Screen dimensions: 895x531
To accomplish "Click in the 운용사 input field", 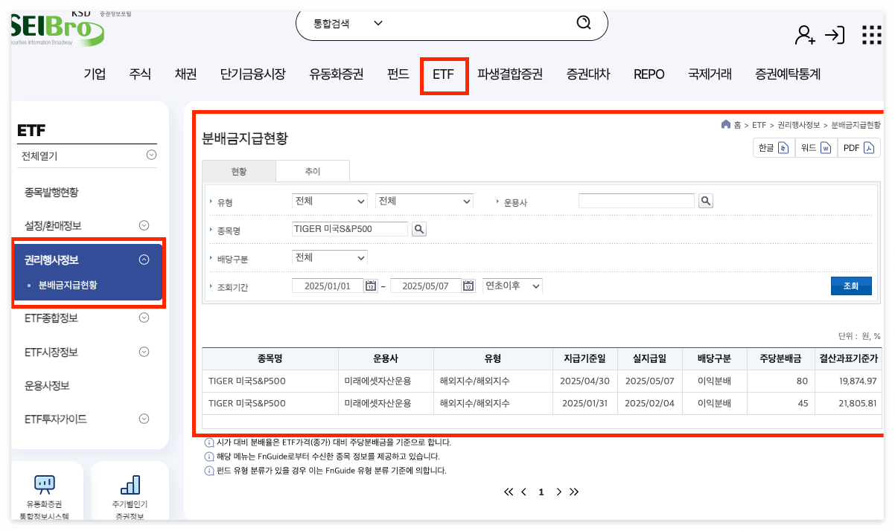I will (637, 201).
